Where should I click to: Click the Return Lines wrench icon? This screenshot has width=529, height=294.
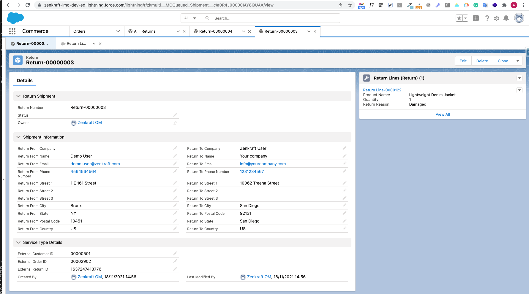point(367,78)
